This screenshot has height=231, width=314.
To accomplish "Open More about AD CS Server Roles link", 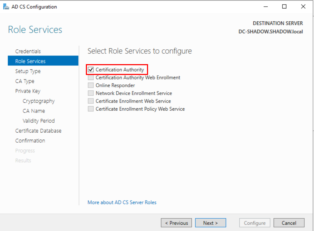I will [122, 202].
